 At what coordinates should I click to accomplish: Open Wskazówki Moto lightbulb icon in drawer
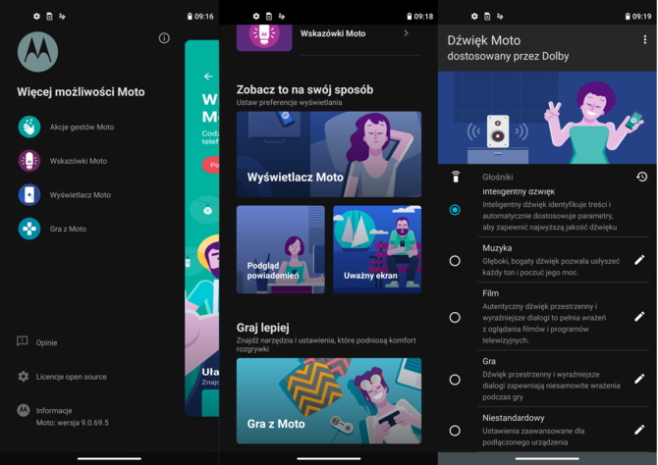(x=28, y=161)
